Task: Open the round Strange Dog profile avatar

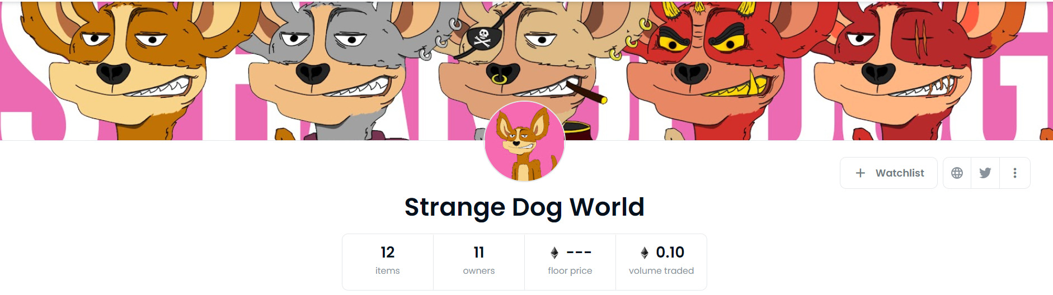Action: 525,141
